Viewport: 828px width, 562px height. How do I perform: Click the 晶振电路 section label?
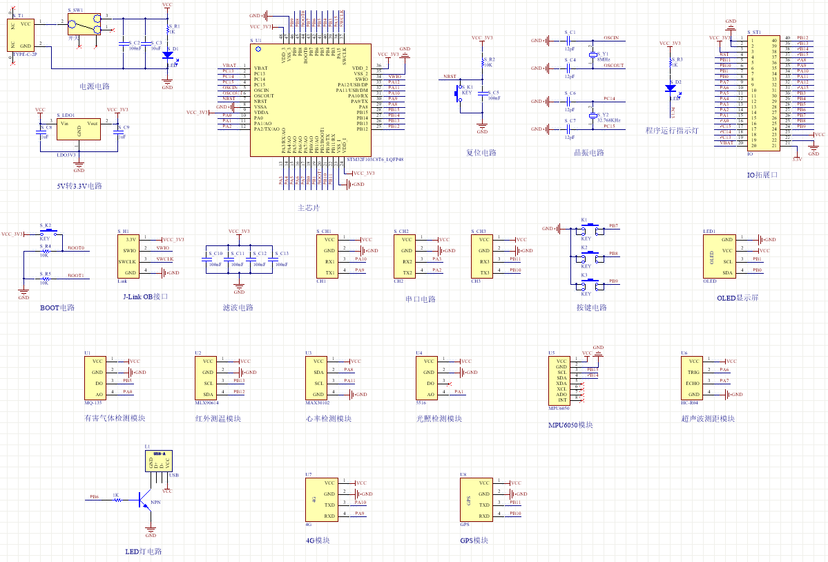589,153
